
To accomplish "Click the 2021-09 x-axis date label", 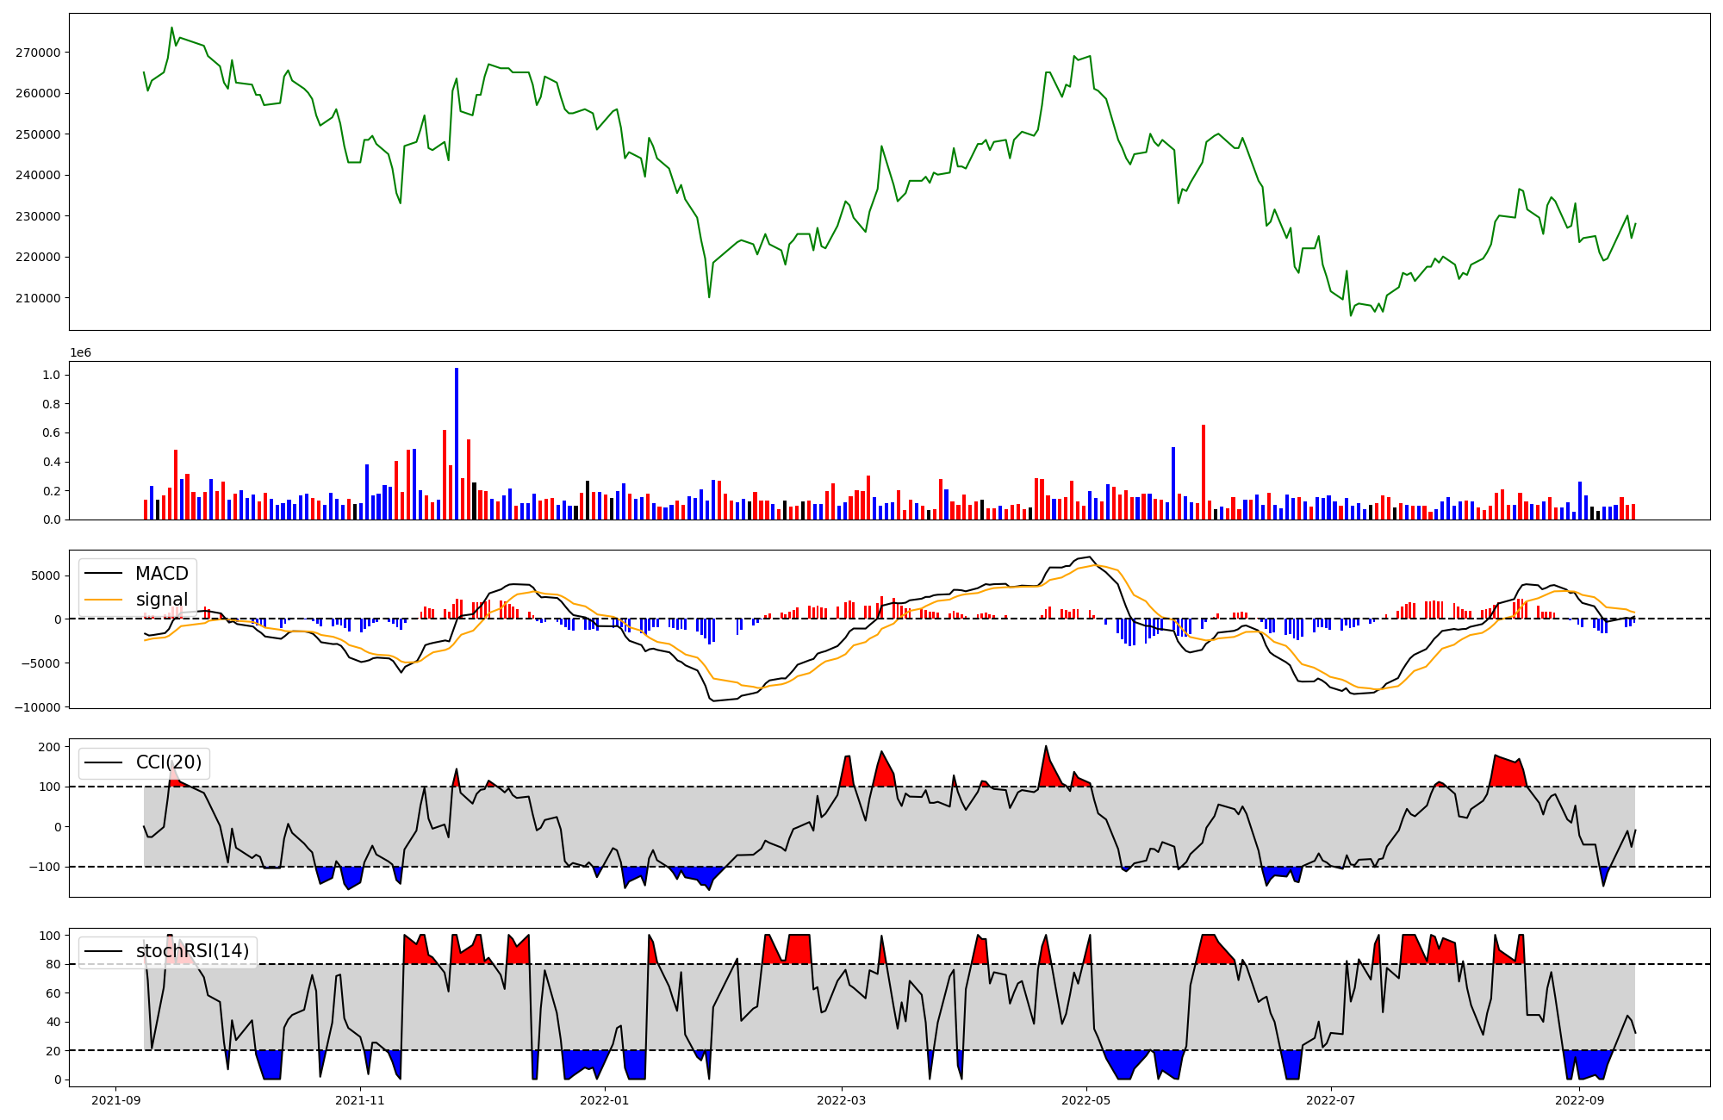I will click(115, 1100).
